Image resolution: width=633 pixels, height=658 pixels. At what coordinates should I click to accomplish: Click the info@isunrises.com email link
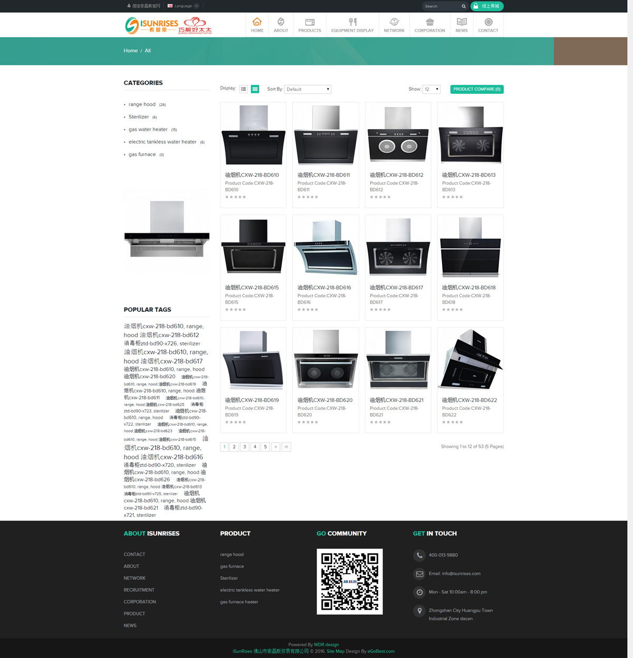(454, 574)
